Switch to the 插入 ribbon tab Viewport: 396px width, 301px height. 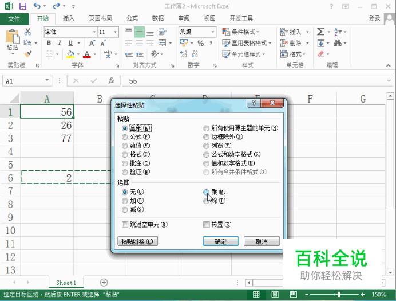tap(69, 18)
